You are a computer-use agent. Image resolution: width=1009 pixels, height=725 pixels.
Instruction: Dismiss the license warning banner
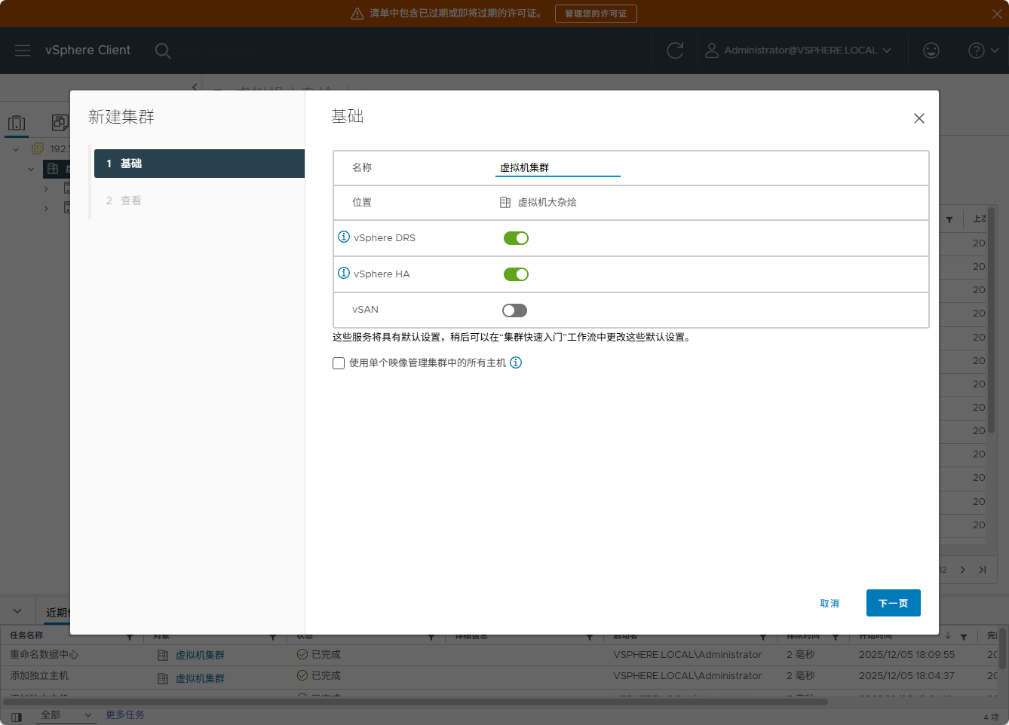click(x=997, y=14)
